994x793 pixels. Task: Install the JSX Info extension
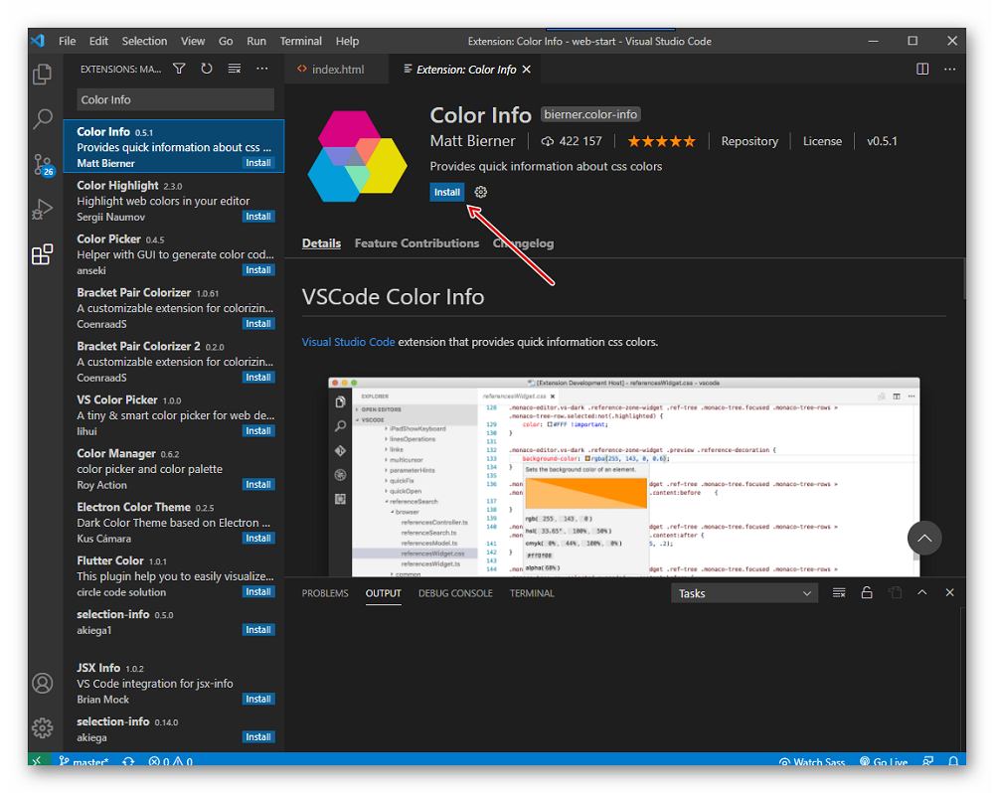pyautogui.click(x=258, y=700)
